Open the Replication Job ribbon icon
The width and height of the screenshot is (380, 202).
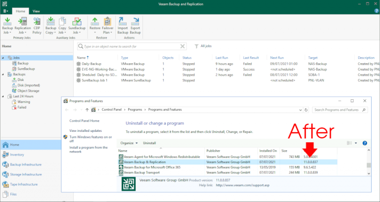tap(23, 26)
